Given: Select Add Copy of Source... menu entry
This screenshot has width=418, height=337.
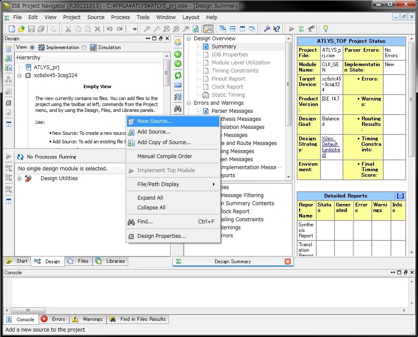Looking at the screenshot, I should (x=173, y=142).
